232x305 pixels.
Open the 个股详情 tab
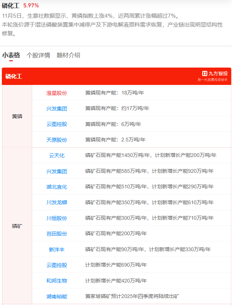point(38,55)
